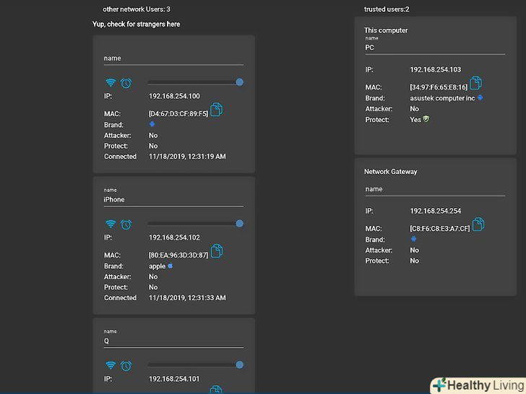Viewport: 526px width, 394px height.
Task: Toggle the Protect shield on This computer
Action: pos(426,119)
